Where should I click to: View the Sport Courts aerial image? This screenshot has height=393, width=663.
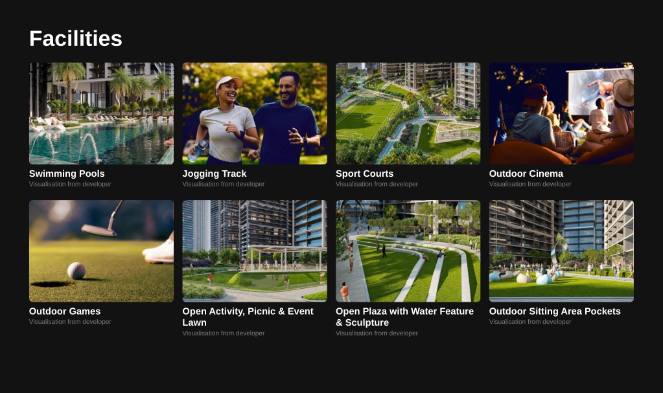(x=408, y=114)
